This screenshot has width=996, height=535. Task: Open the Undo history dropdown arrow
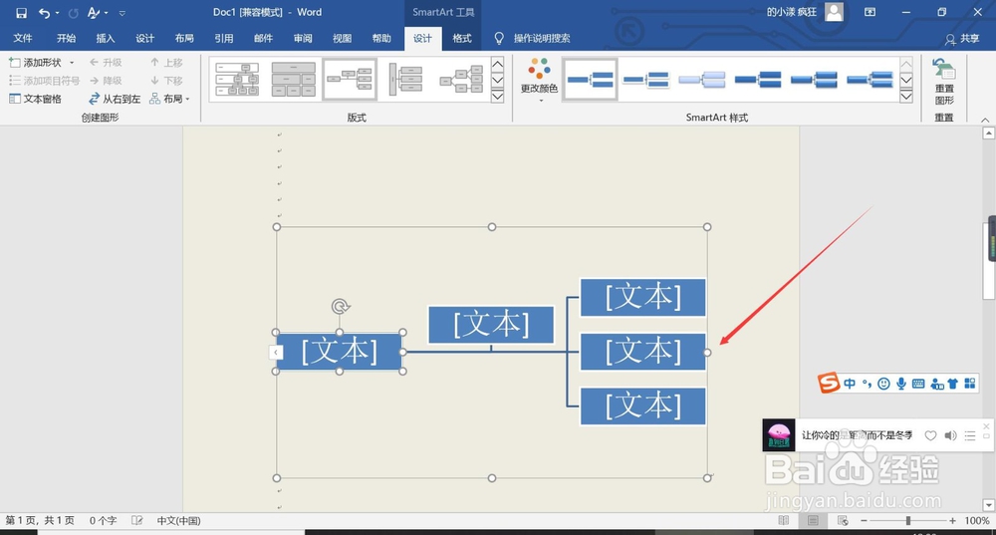(57, 13)
